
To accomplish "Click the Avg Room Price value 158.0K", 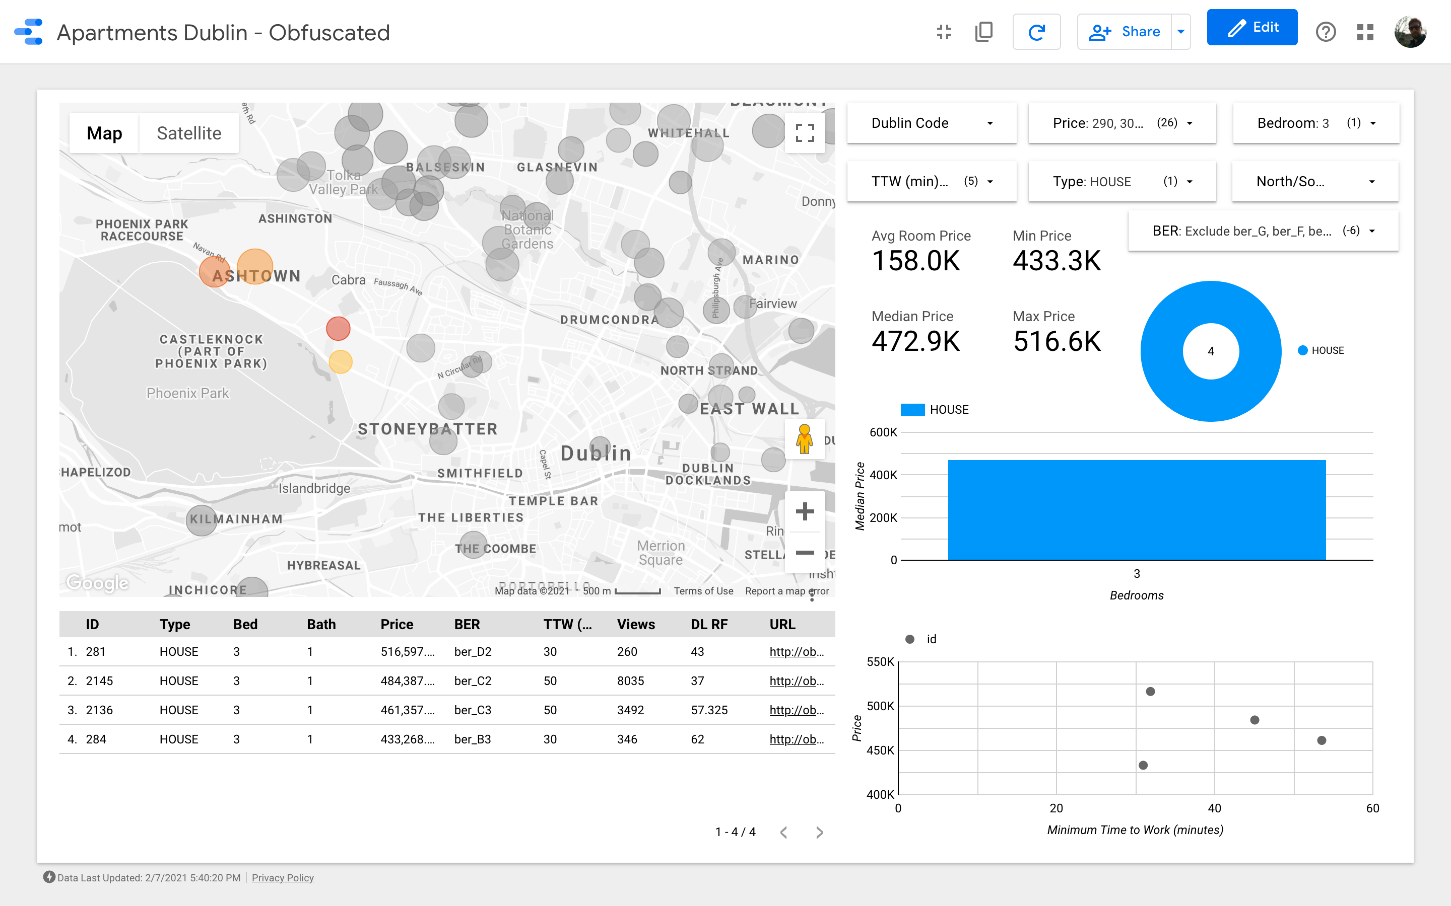I will [x=915, y=261].
